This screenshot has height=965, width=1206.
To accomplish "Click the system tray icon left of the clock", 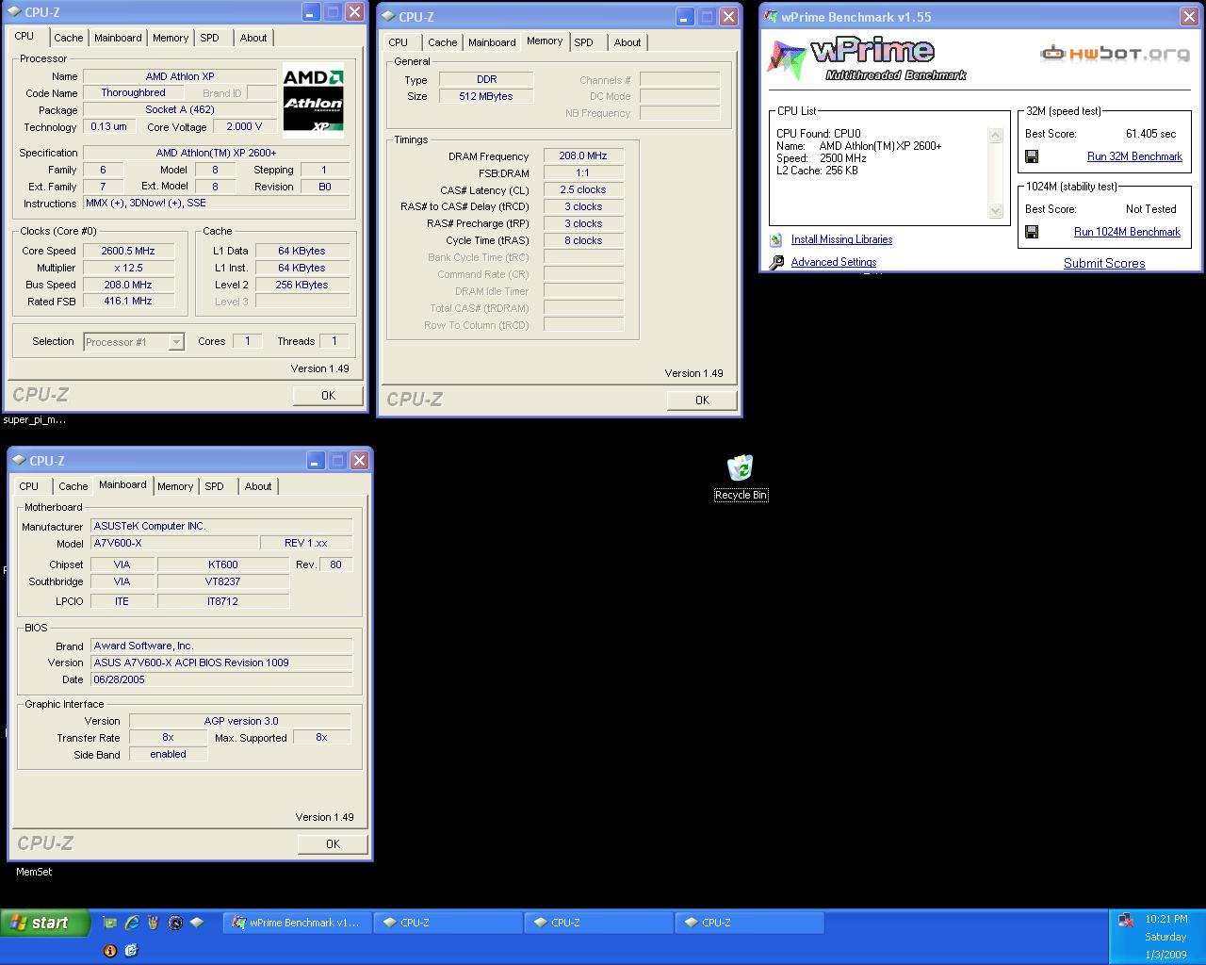I will pos(1125,921).
